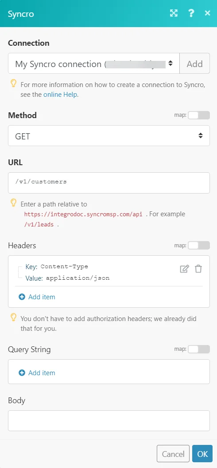Delete the Content-Type header with trash icon

tap(198, 269)
